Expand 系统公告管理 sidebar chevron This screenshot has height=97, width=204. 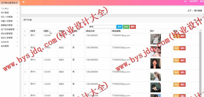coord(17,38)
